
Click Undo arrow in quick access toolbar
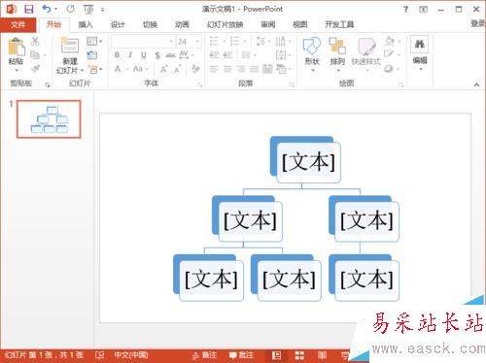[47, 9]
